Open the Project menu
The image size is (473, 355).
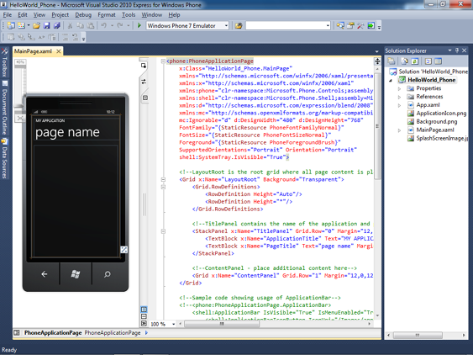[x=60, y=15]
